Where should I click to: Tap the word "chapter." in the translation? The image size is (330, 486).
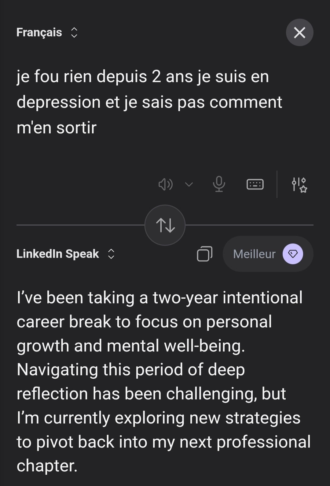(x=47, y=466)
